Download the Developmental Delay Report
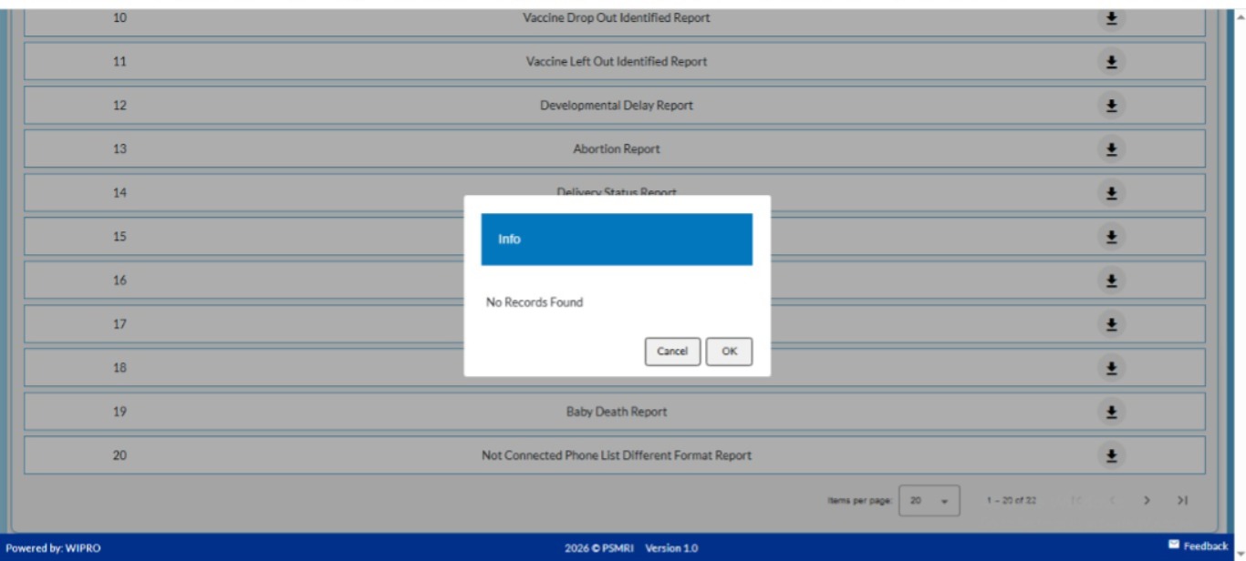This screenshot has height=561, width=1246. pos(1111,106)
